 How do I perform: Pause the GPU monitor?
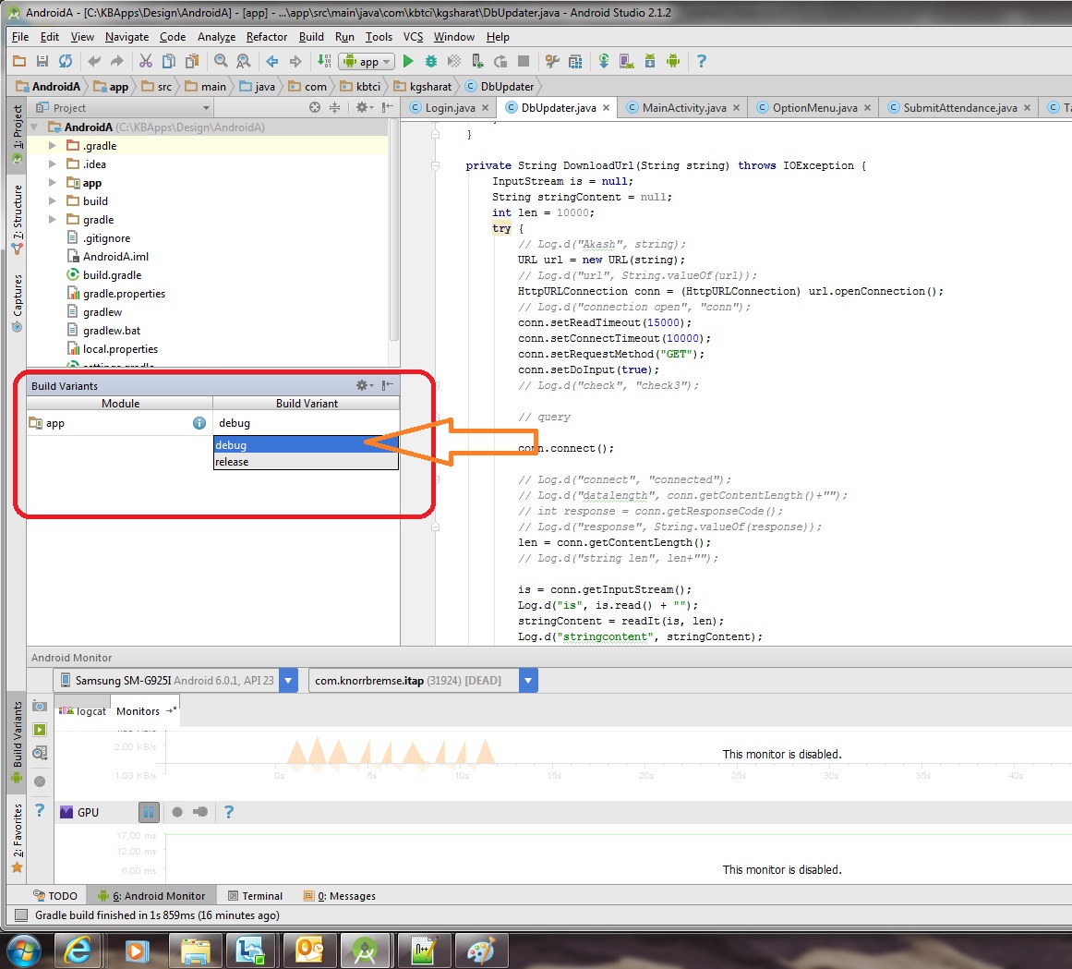[150, 812]
